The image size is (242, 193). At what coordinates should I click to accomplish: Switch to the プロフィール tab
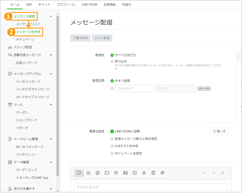coord(66,5)
